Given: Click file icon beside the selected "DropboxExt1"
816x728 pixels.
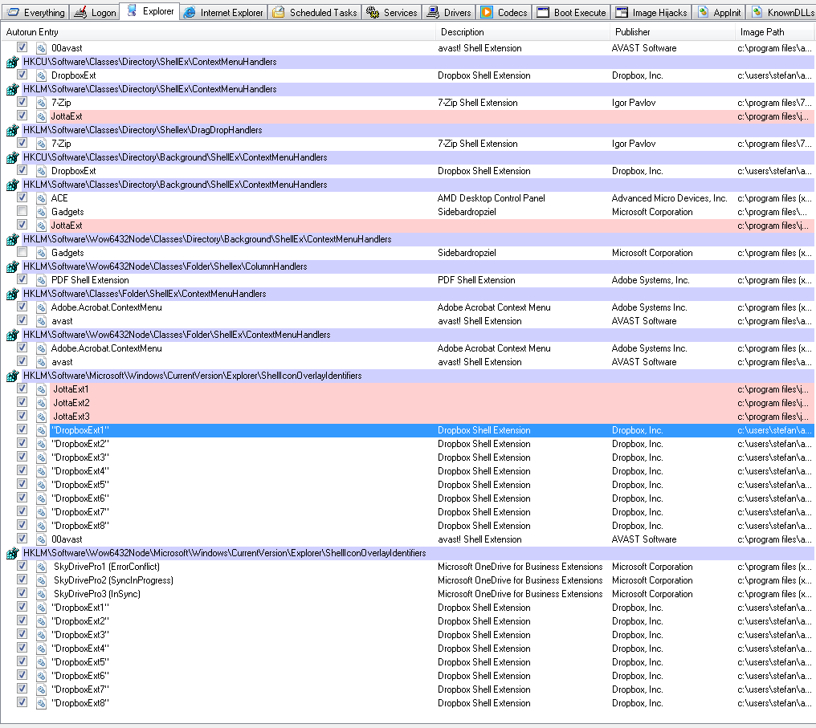Looking at the screenshot, I should click(42, 430).
